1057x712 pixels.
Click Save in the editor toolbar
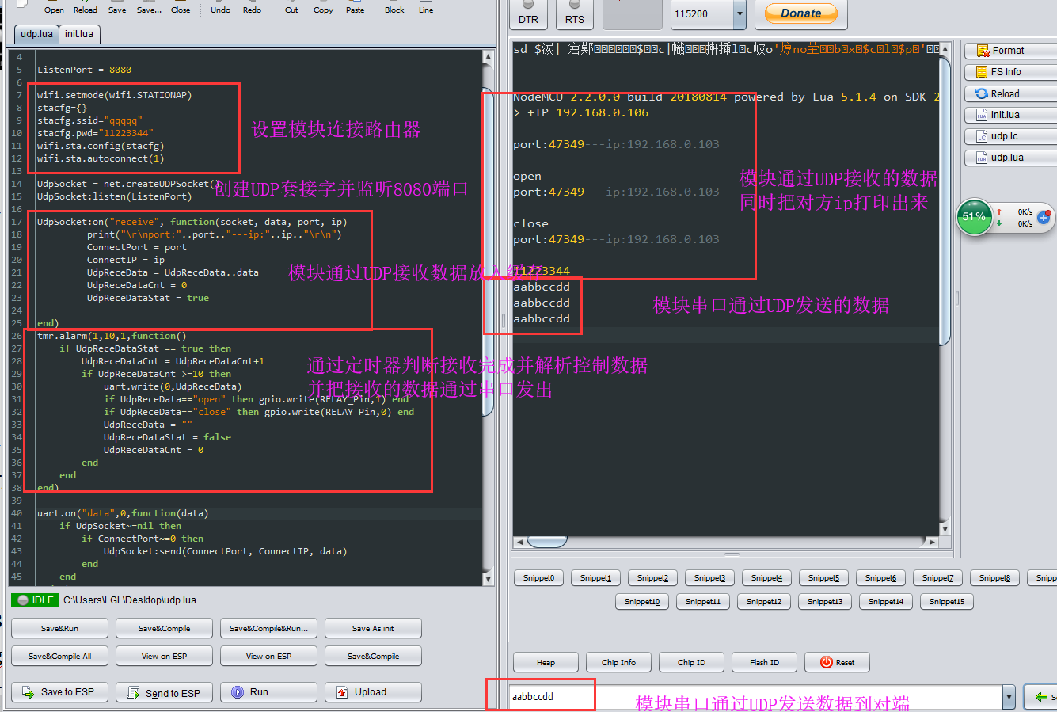pos(117,10)
